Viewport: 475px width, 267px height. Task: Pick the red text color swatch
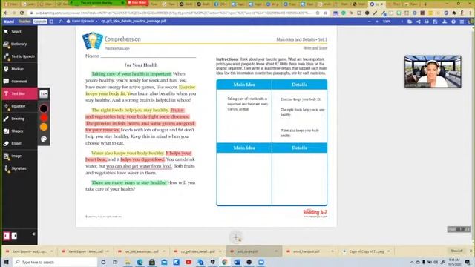[x=44, y=118]
